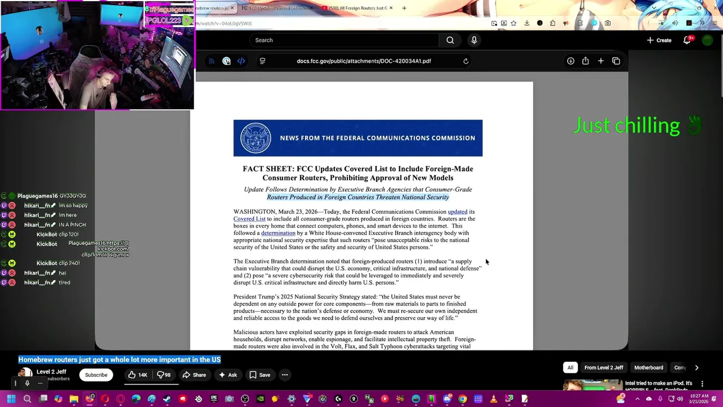Viewport: 723px width, 407px height.
Task: Subscribe to Level 2 Jeff channel
Action: (x=96, y=375)
